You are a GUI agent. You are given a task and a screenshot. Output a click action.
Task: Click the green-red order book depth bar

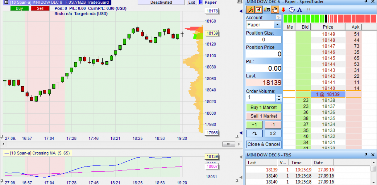(x=329, y=18)
